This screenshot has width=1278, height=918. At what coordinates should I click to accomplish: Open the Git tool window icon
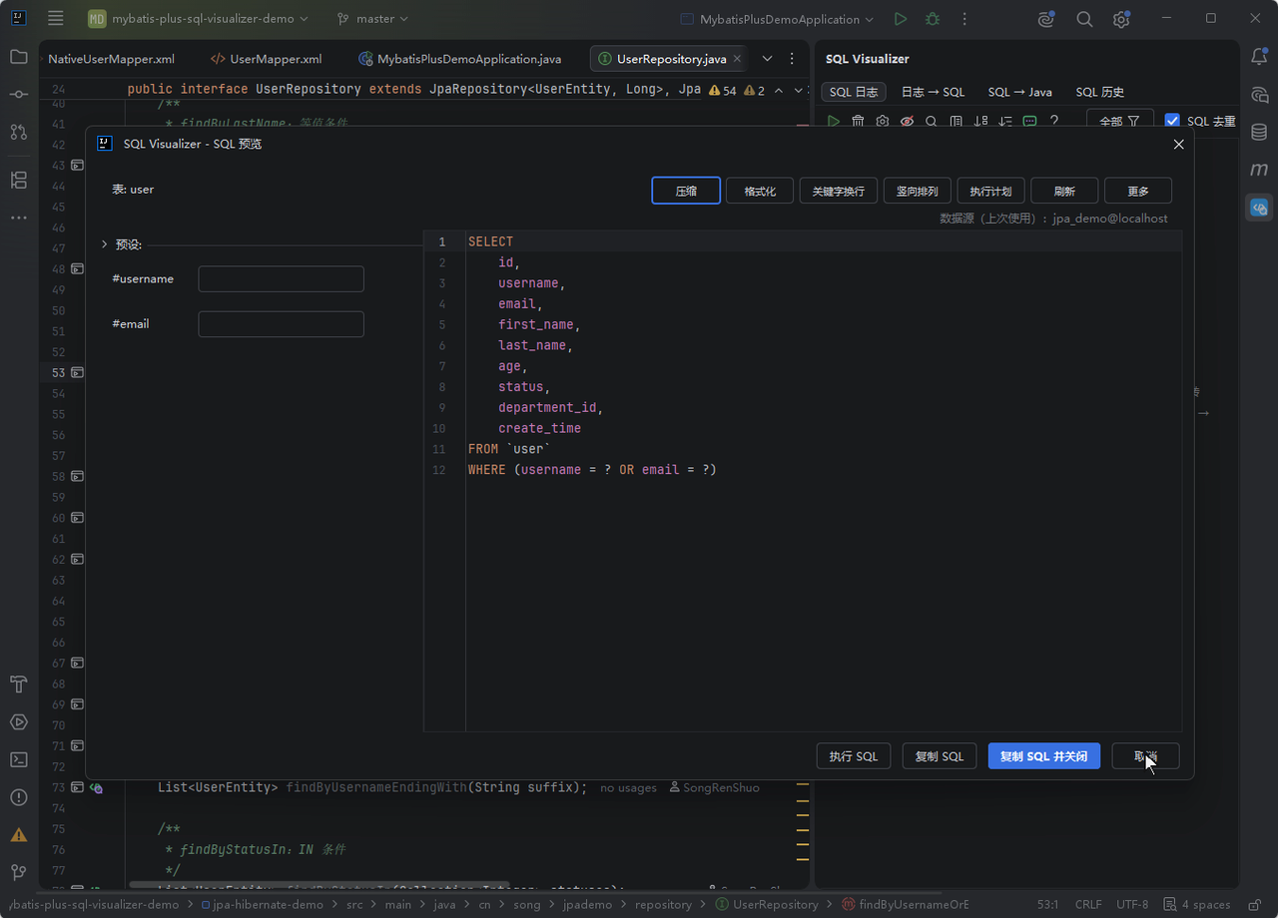pos(19,872)
